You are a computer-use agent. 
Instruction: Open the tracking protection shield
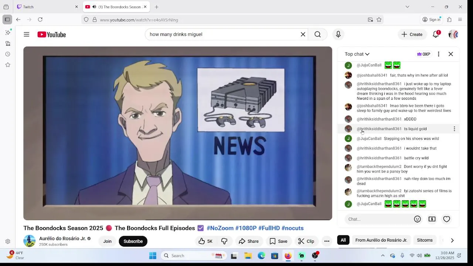pyautogui.click(x=86, y=20)
